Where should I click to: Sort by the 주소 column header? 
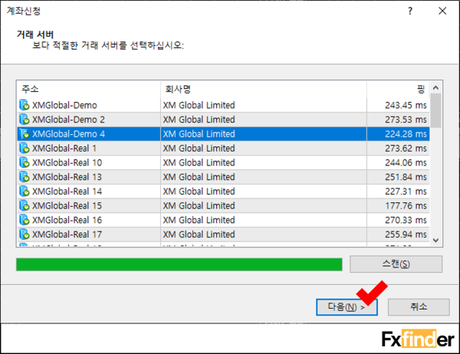89,89
